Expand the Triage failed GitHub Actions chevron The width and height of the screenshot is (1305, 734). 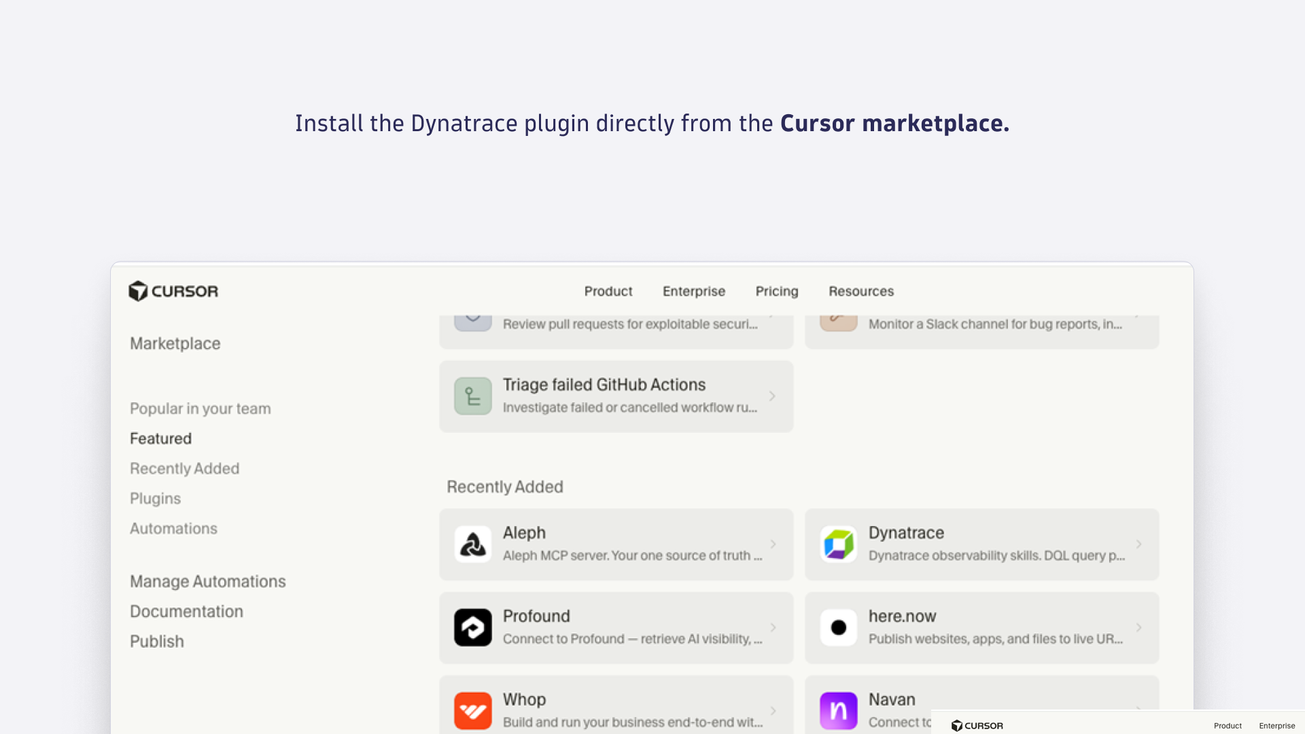point(772,396)
